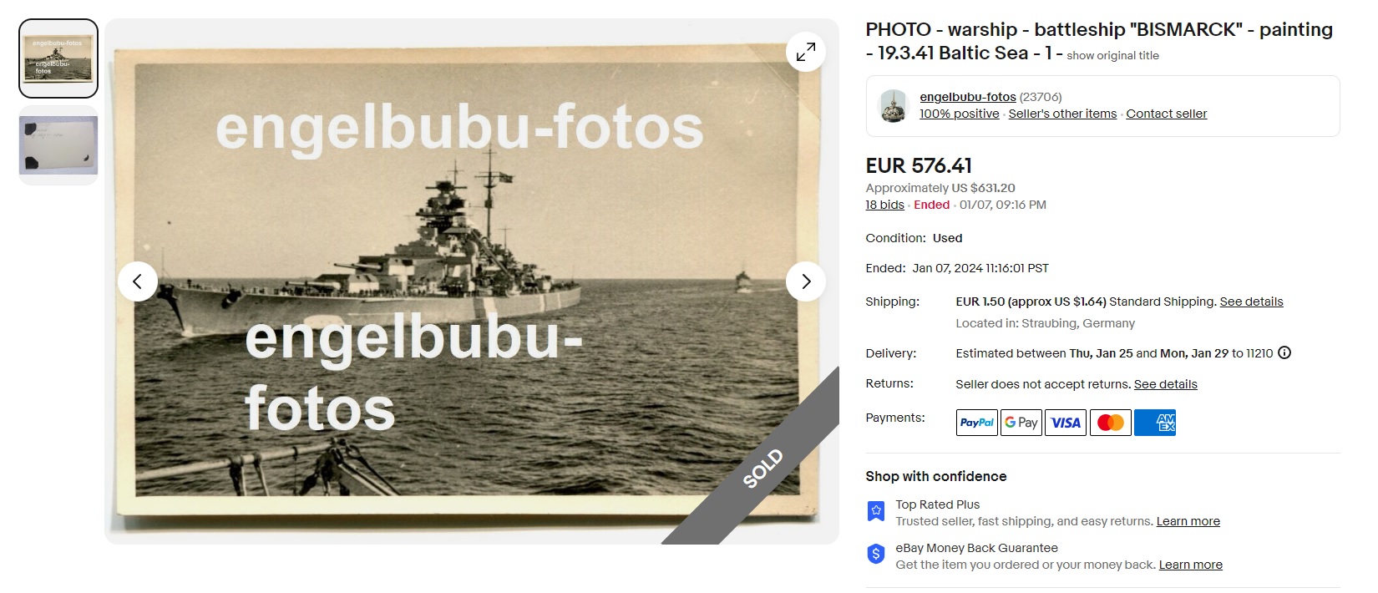The height and width of the screenshot is (593, 1378).
Task: Show original title of the listing
Action: point(1112,55)
